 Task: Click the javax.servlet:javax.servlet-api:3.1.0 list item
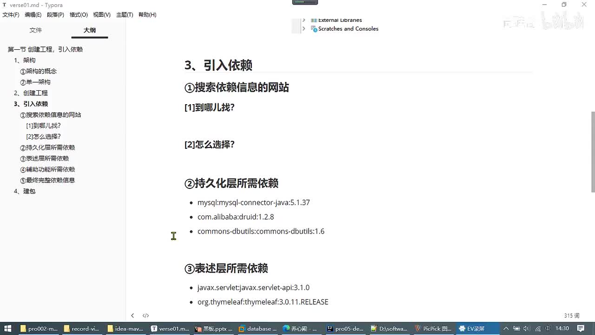point(253,288)
